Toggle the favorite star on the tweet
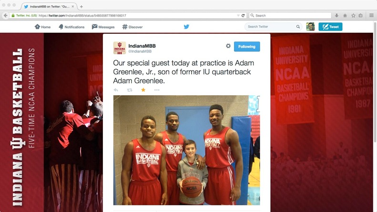Image resolution: width=377 pixels, height=212 pixels. (143, 90)
